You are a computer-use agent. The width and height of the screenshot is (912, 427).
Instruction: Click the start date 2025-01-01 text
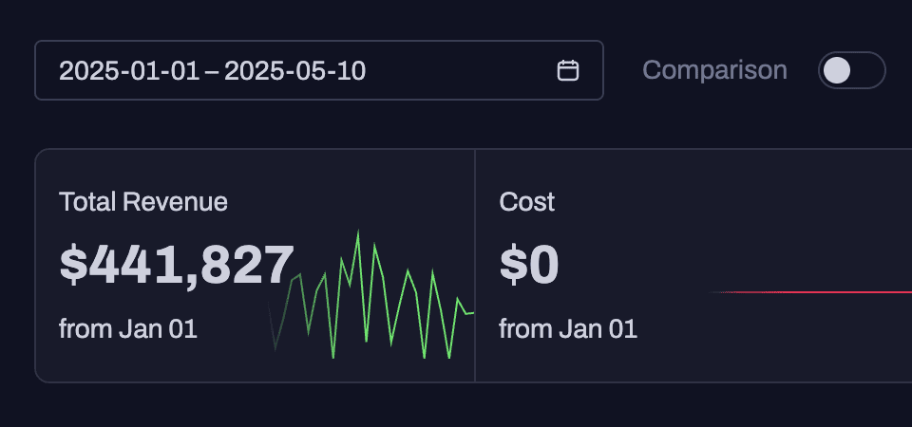[x=129, y=71]
